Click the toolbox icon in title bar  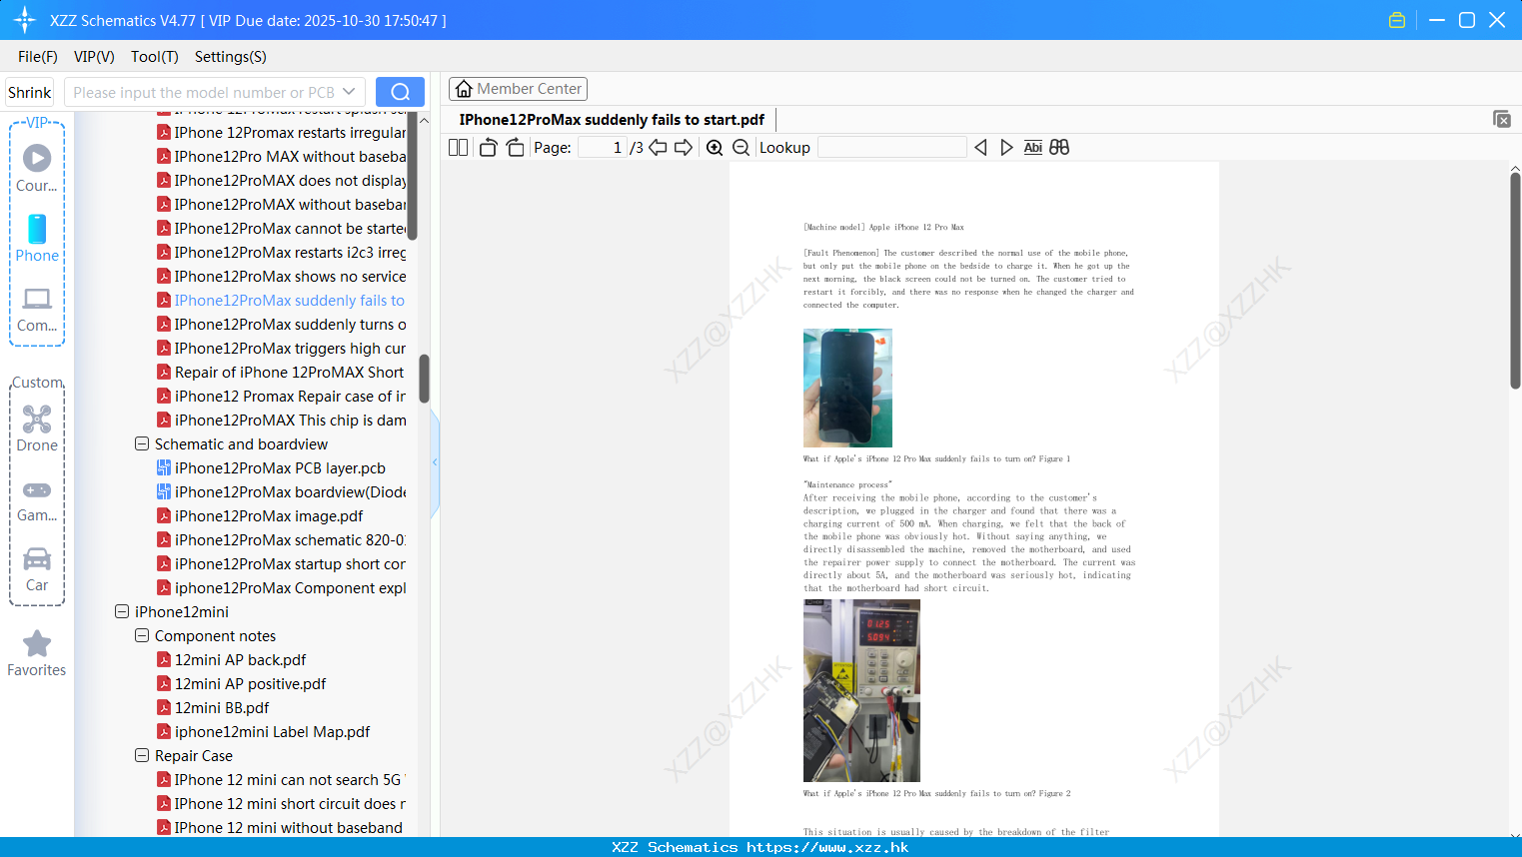[x=1397, y=20]
